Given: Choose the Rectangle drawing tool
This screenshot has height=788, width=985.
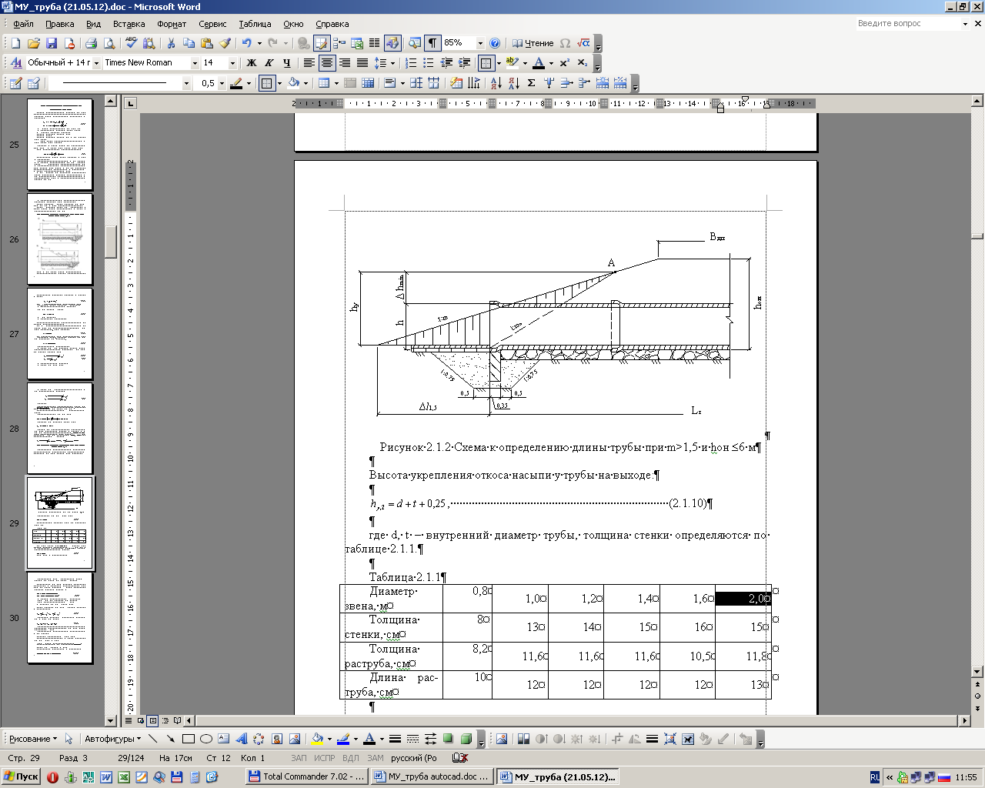Looking at the screenshot, I should [x=188, y=739].
